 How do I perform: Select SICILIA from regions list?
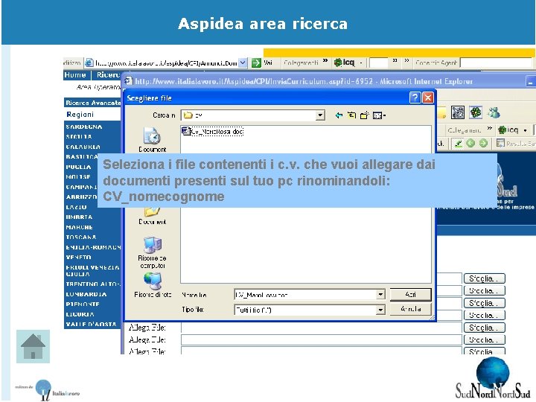pos(79,137)
